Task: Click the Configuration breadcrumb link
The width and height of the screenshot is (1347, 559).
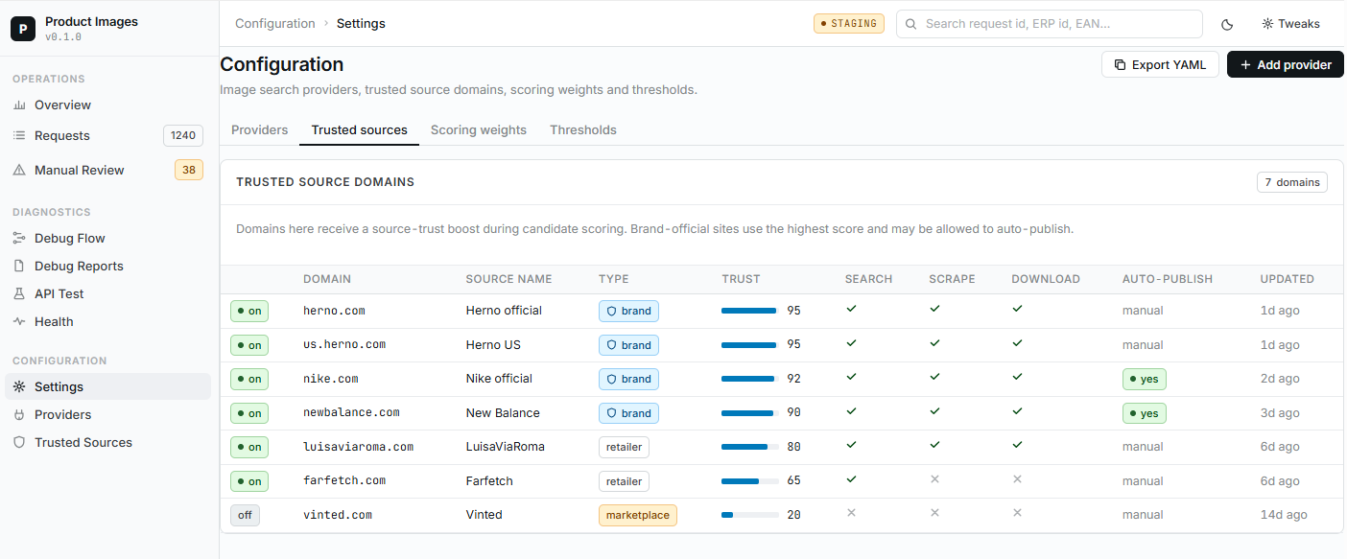Action: (275, 24)
